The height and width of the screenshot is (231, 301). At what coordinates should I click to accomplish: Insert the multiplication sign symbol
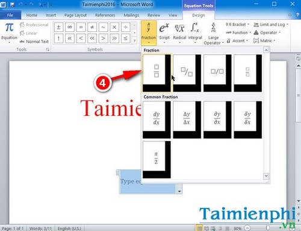pyautogui.click(x=114, y=27)
